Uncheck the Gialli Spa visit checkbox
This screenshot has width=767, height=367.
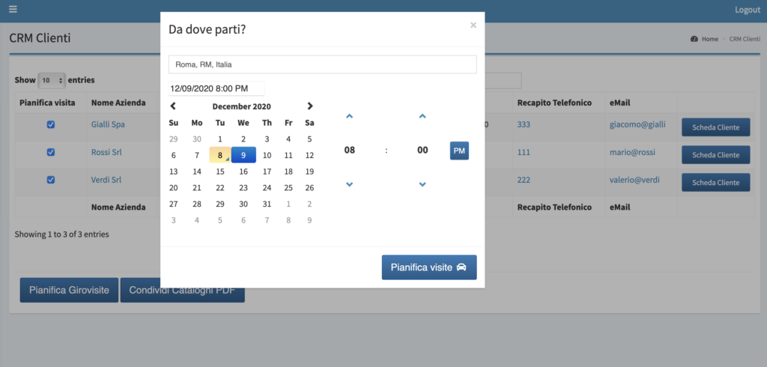[50, 125]
